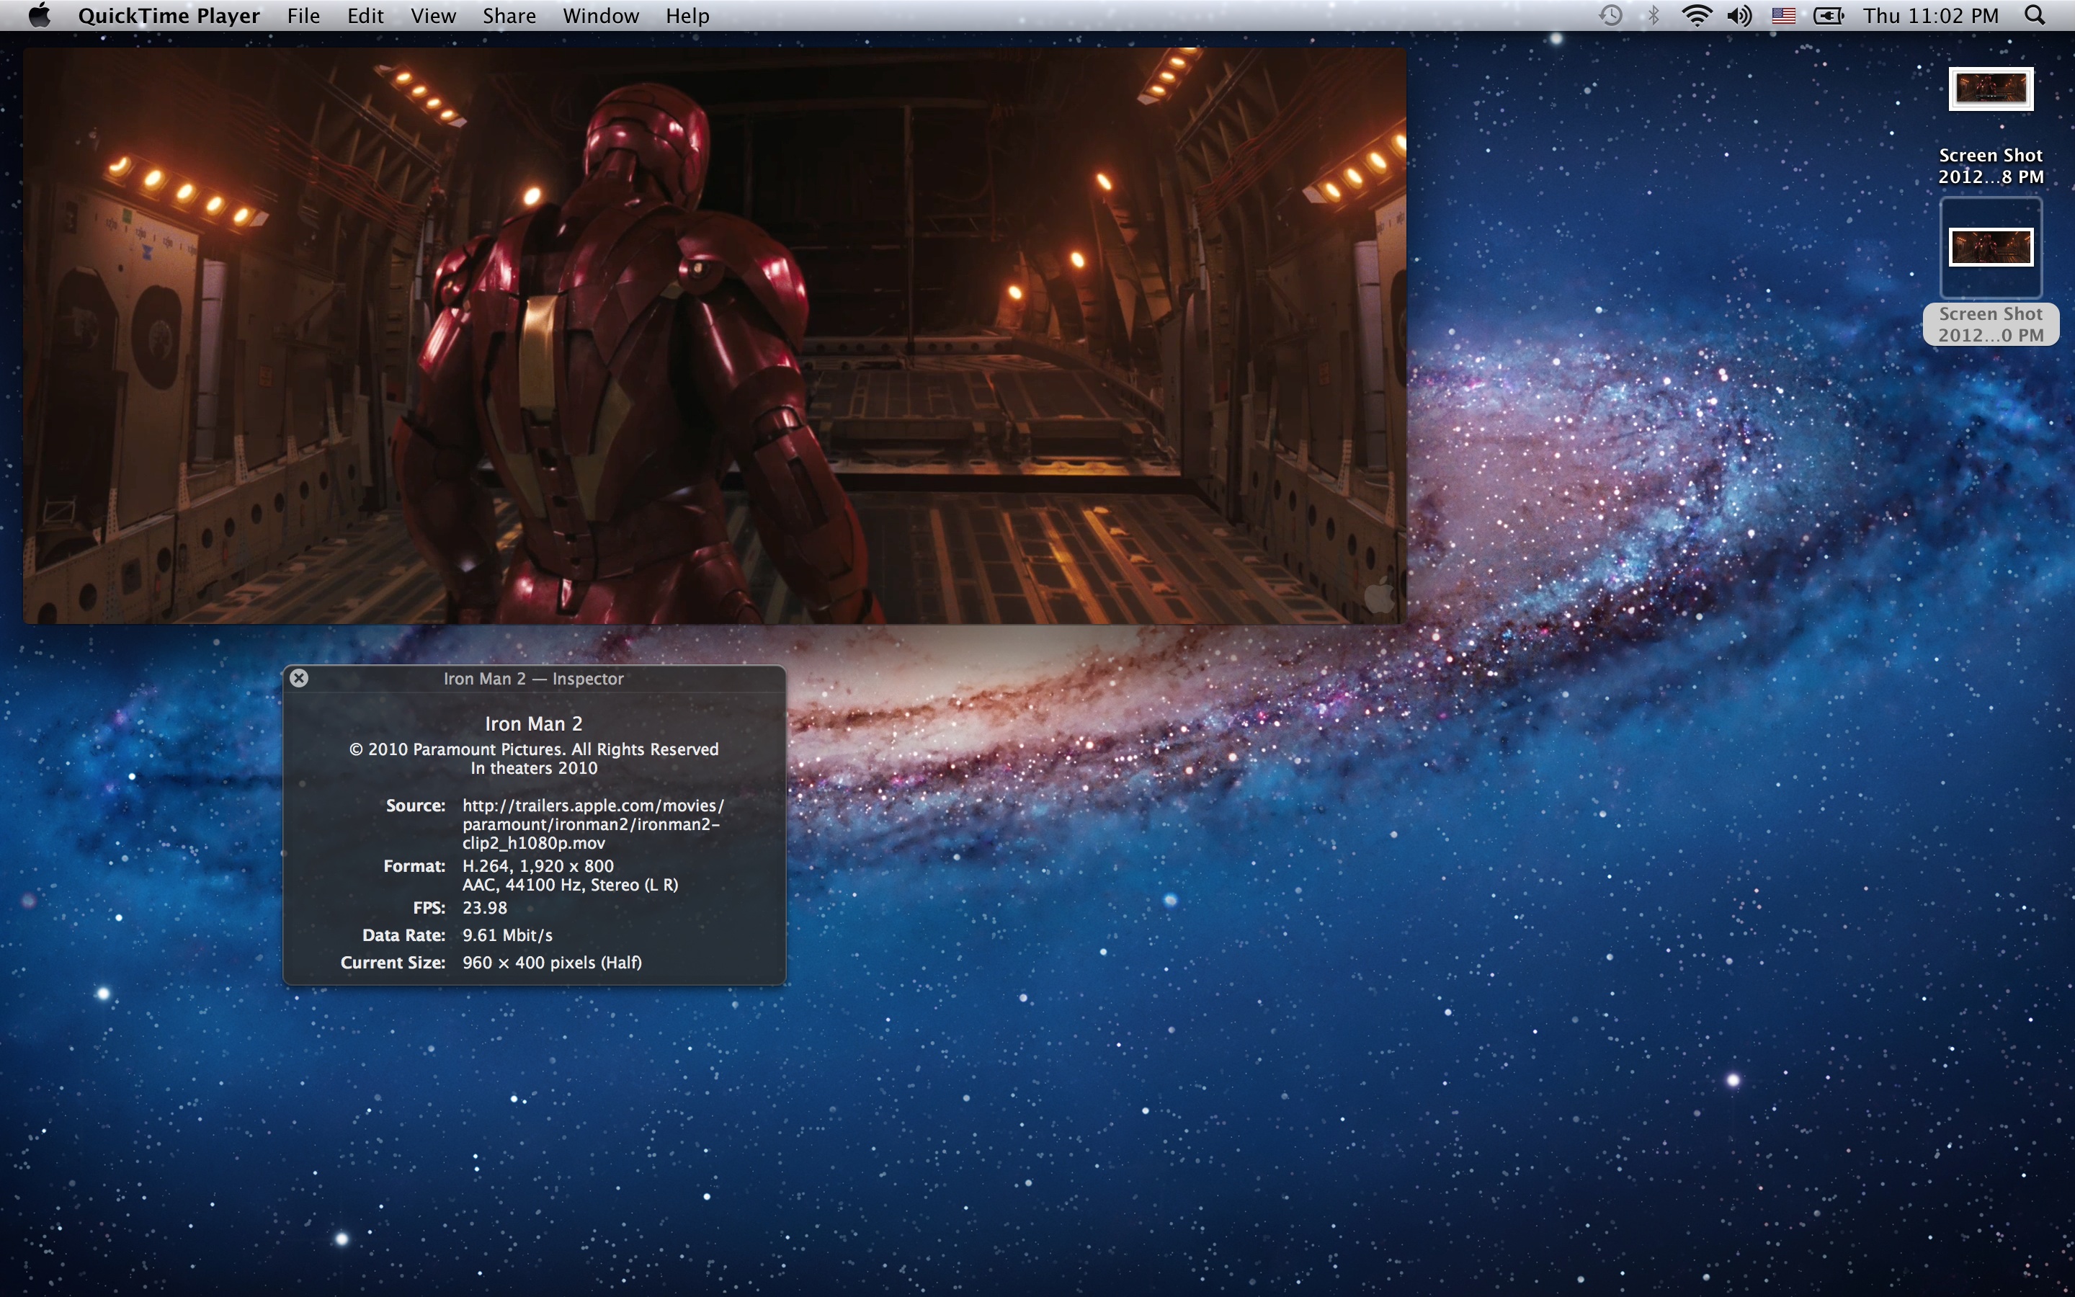
Task: Click the Iron Man 2 — Inspector title bar
Action: (533, 679)
